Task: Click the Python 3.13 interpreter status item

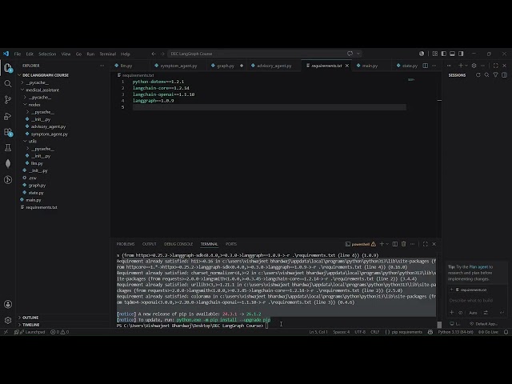Action: [455, 332]
